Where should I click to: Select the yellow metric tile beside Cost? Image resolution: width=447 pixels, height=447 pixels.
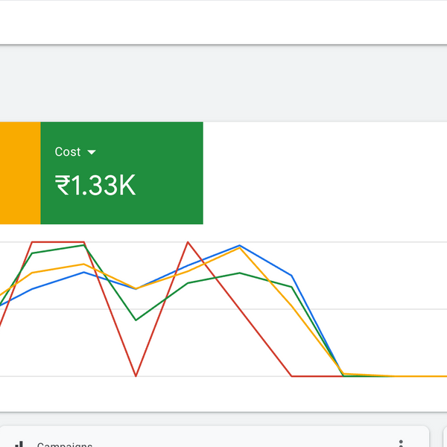pos(19,173)
